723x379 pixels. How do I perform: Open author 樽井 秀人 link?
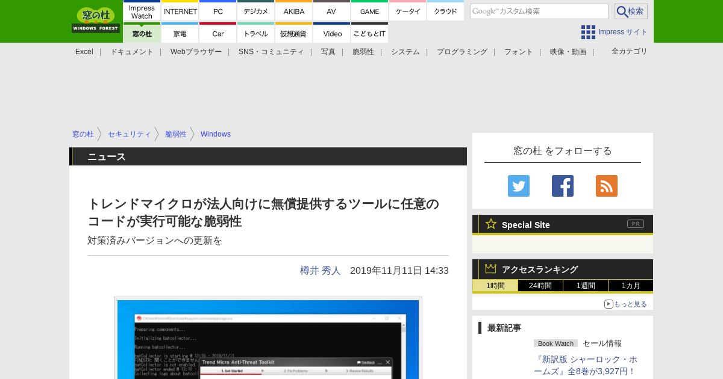[x=321, y=271]
